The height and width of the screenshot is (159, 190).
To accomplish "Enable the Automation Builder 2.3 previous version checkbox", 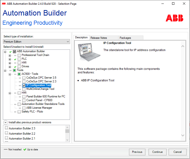I will pos(6,128).
